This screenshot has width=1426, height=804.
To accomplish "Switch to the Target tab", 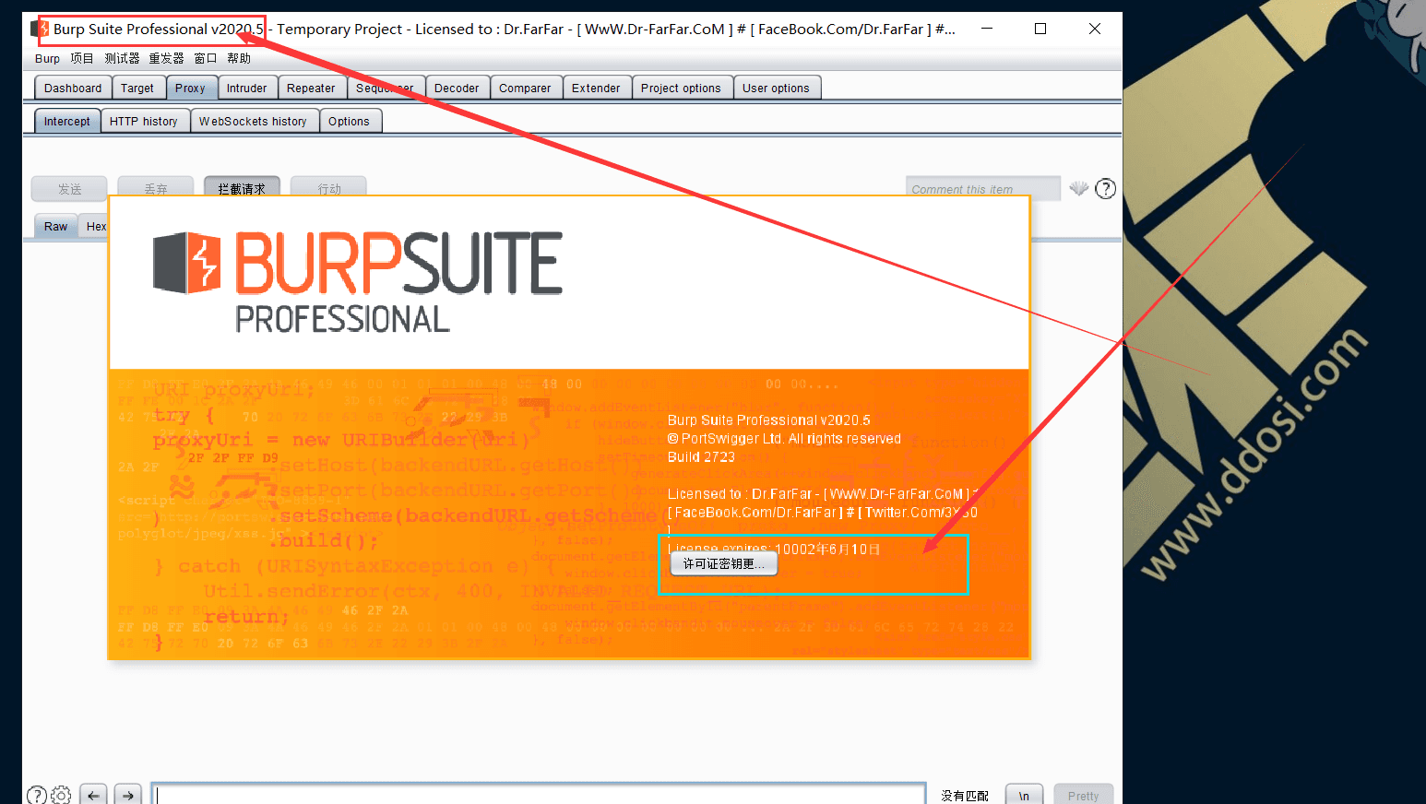I will [137, 89].
